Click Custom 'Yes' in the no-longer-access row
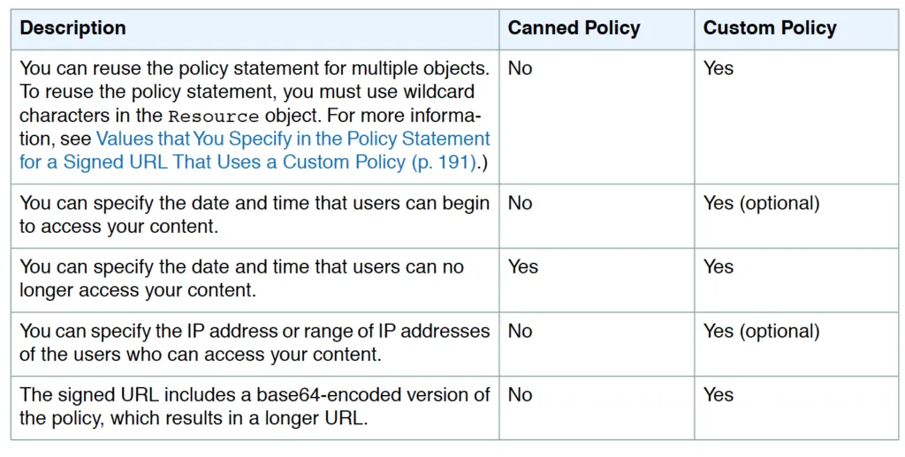Screen dimensions: 905x457 tap(718, 267)
